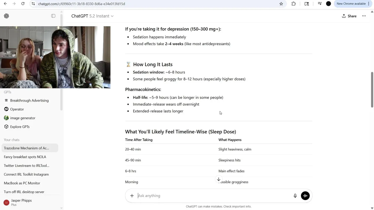Click the scroll-to-bottom arrow button
This screenshot has height=210, width=374.
[219, 179]
